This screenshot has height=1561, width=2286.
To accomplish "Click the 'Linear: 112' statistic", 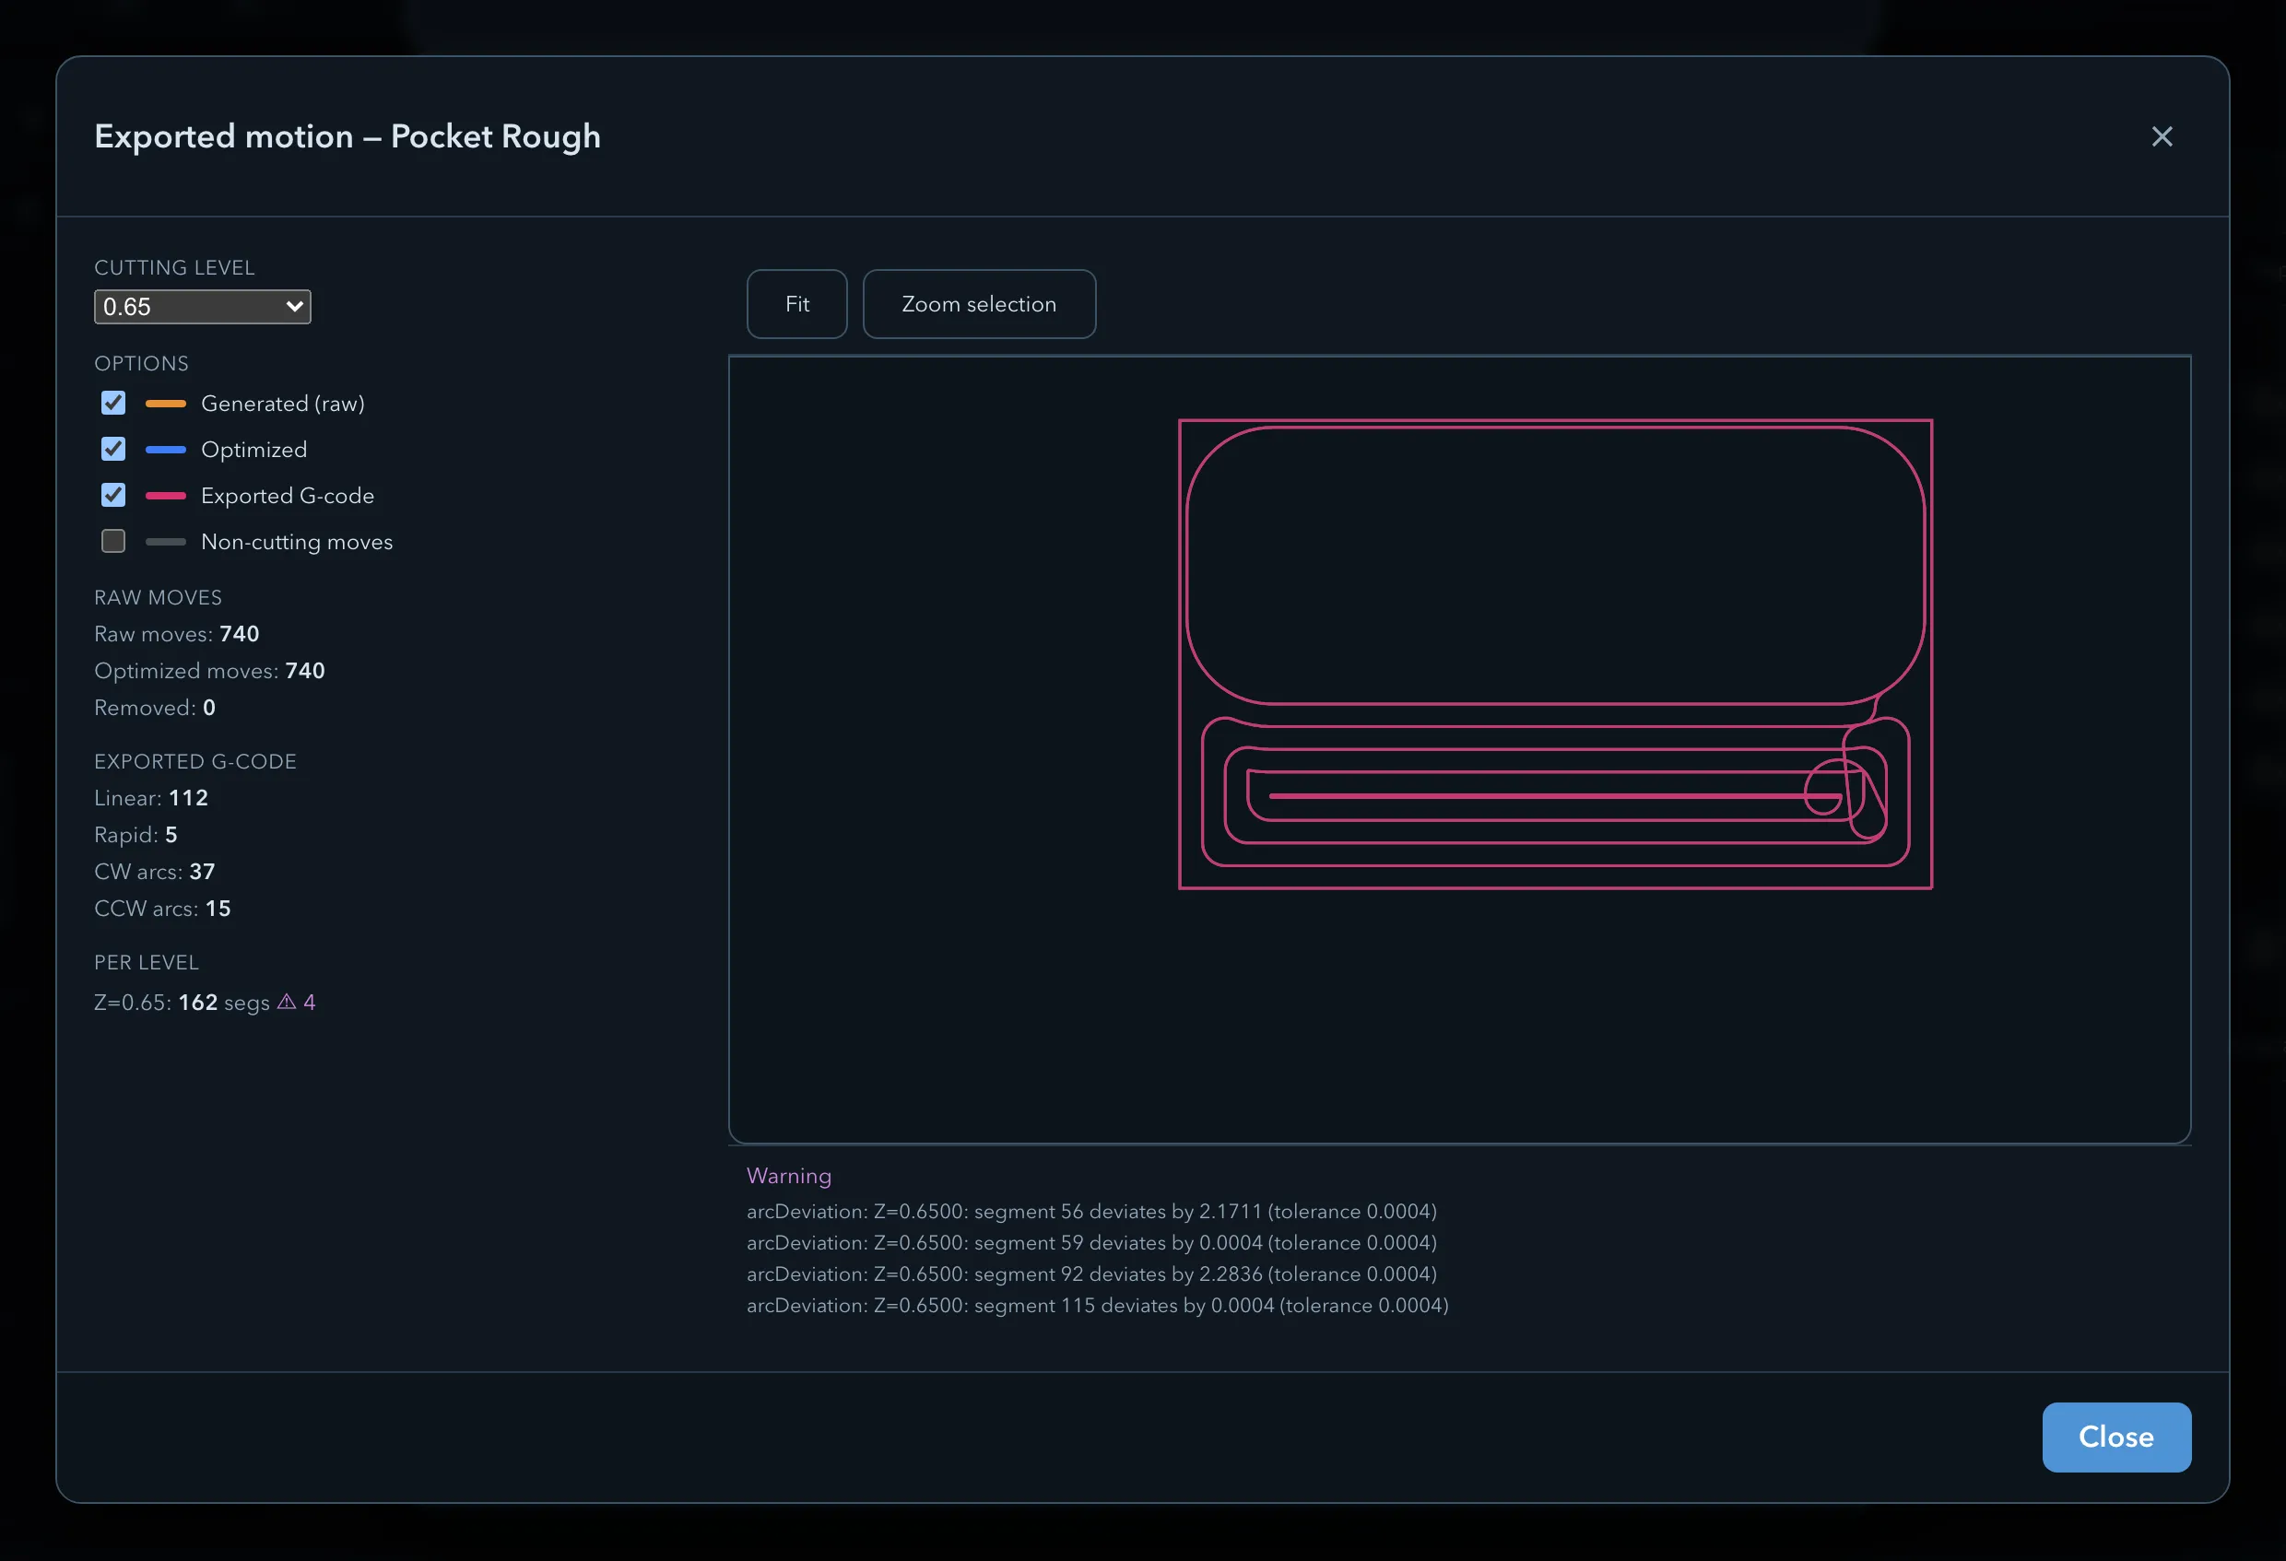I will (x=151, y=798).
